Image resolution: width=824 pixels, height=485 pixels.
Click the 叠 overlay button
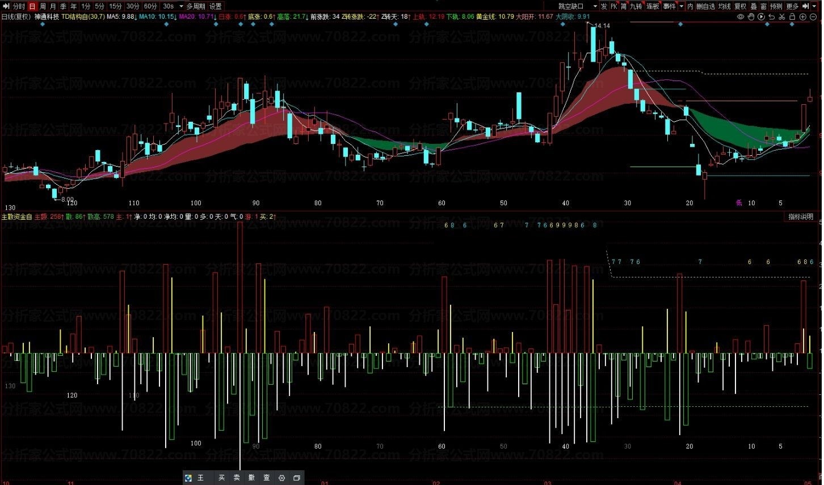[x=754, y=6]
